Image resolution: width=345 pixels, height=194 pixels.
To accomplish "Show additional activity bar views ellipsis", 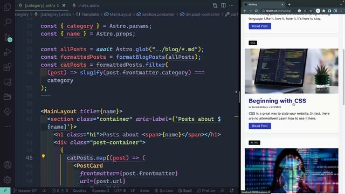I will click(x=8, y=127).
